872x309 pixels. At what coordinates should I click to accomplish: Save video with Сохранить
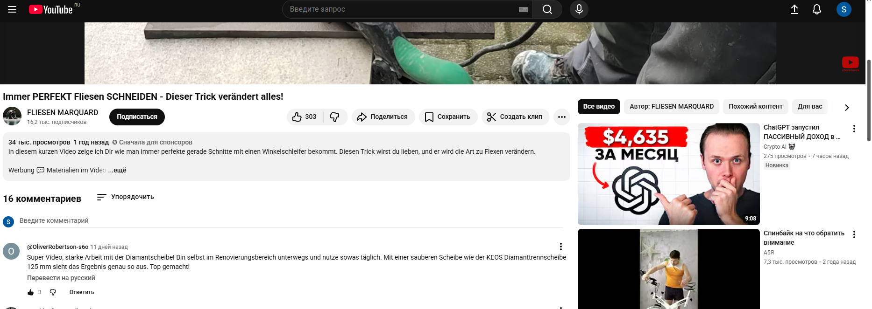click(x=448, y=117)
